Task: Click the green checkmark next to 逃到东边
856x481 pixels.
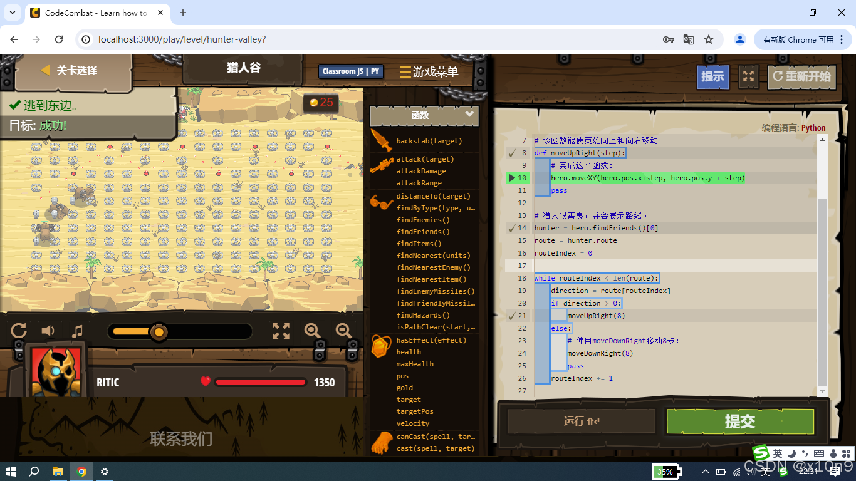Action: 14,106
